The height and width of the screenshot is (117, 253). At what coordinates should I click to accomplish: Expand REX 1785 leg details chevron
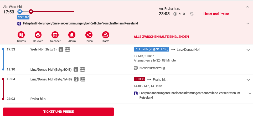pyautogui.click(x=248, y=50)
